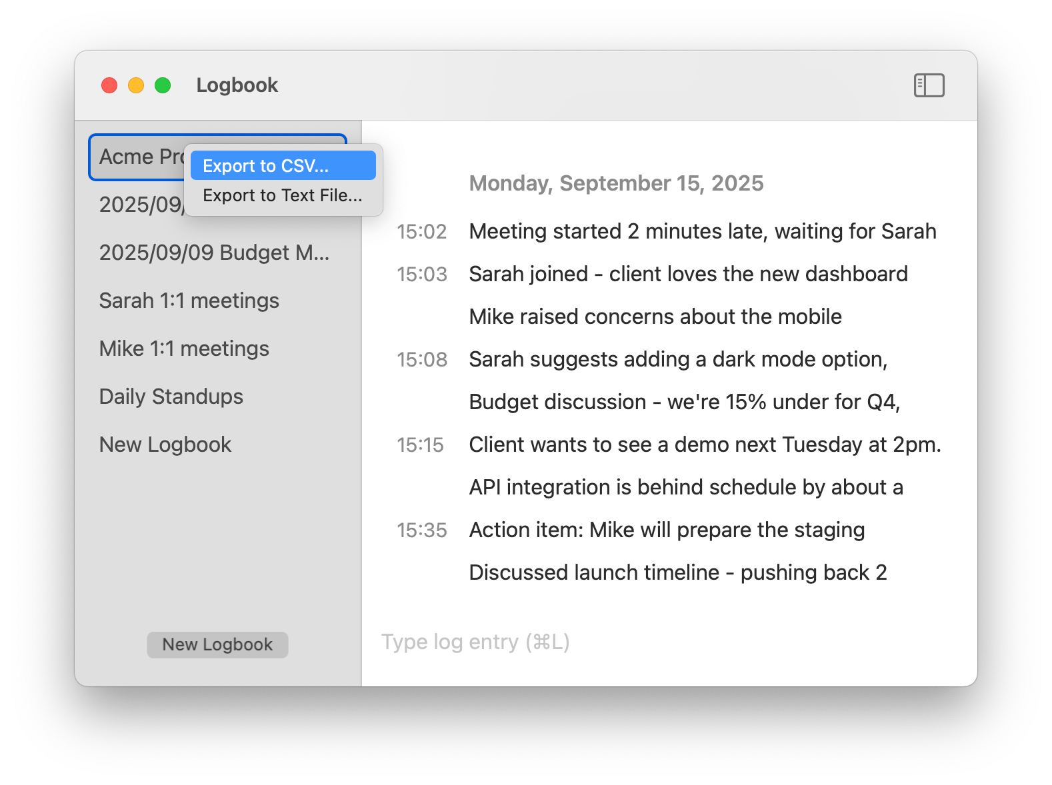Image resolution: width=1052 pixels, height=785 pixels.
Task: Select entry 'Sarah joined - client loves'
Action: coord(688,274)
